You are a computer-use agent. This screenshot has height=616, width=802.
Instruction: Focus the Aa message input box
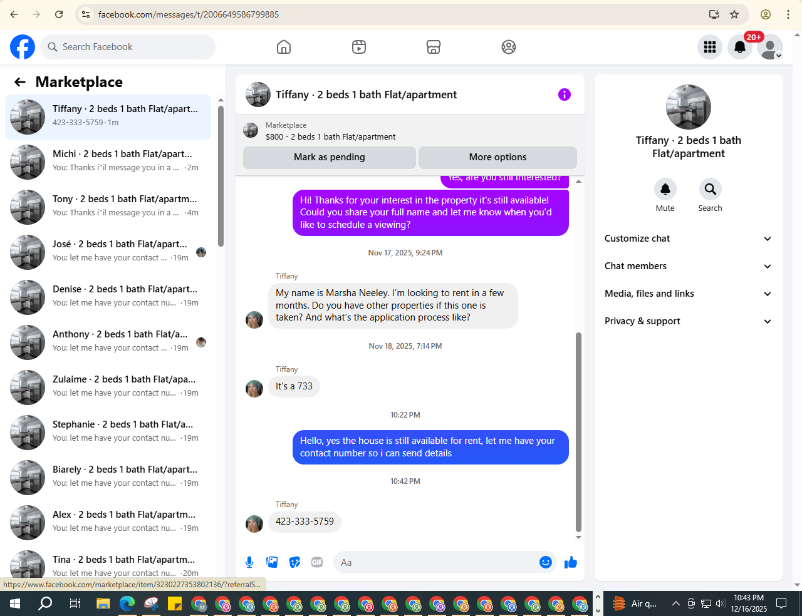point(435,562)
